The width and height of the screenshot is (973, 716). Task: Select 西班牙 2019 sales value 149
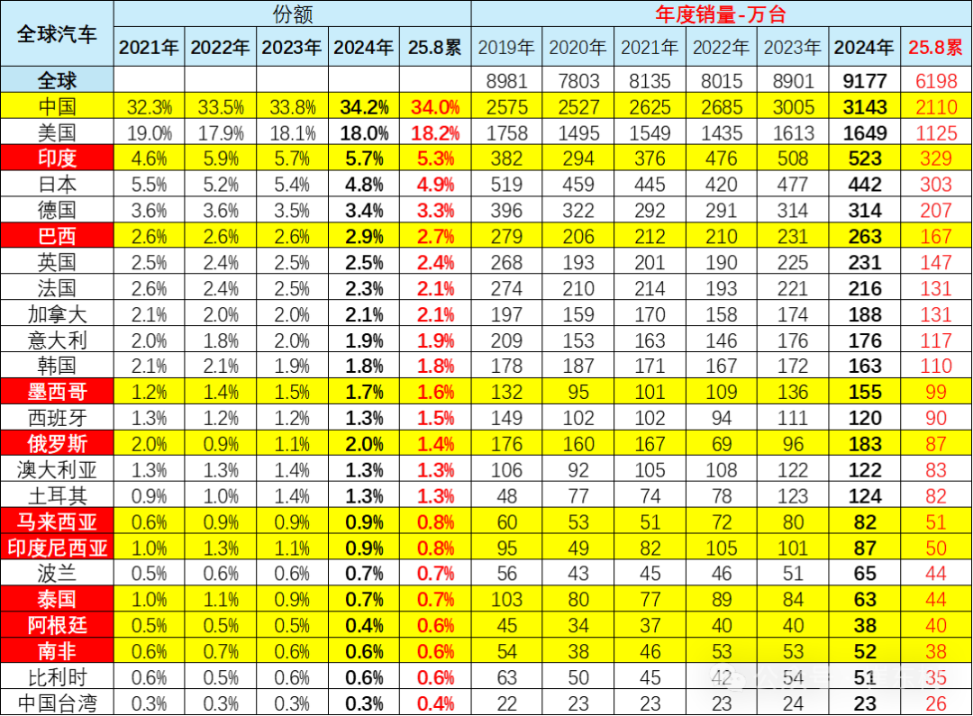(x=506, y=418)
